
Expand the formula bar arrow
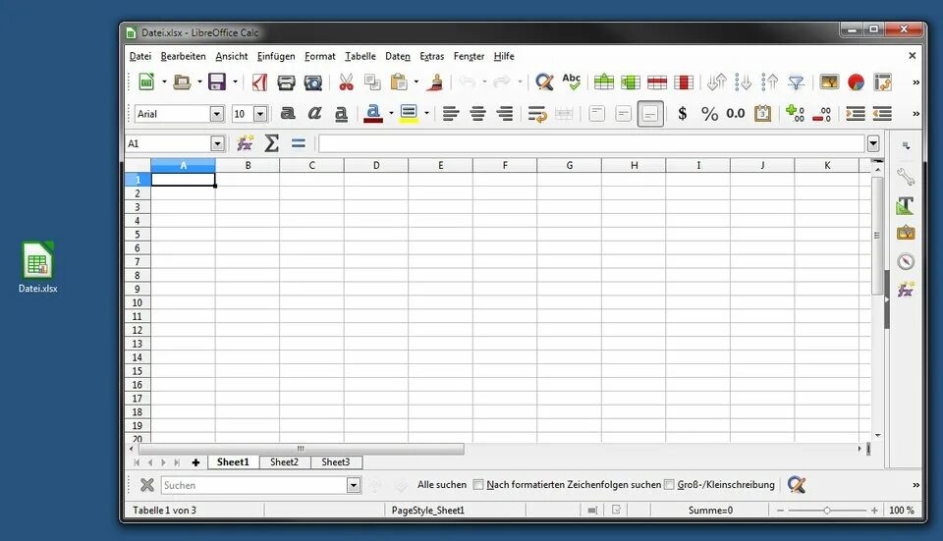pos(873,143)
